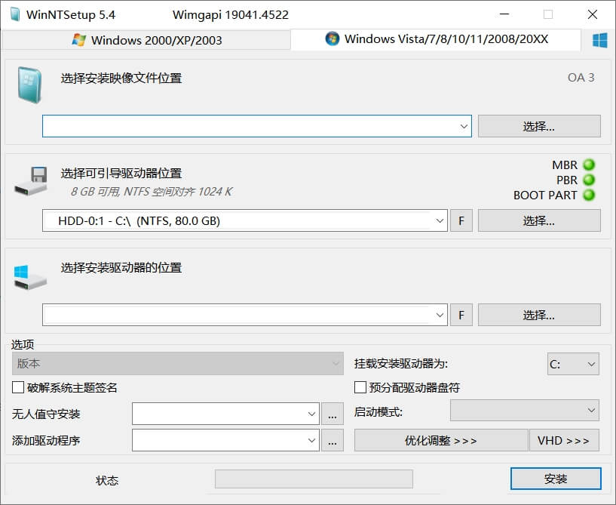Open the install image file path dropdown
This screenshot has width=616, height=505.
[464, 126]
